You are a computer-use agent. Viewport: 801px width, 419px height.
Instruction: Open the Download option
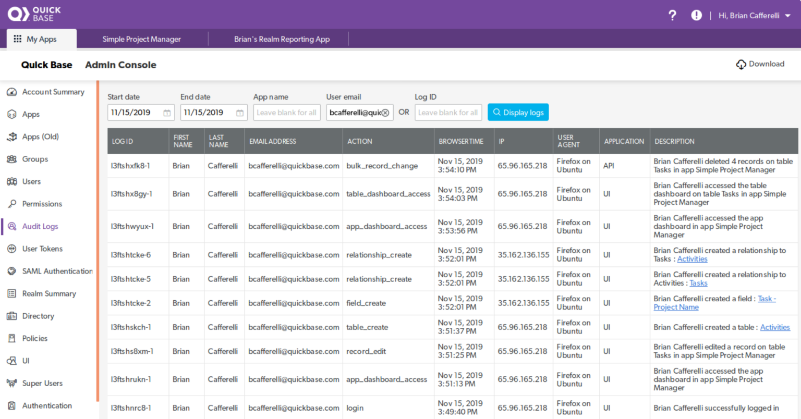coord(760,64)
